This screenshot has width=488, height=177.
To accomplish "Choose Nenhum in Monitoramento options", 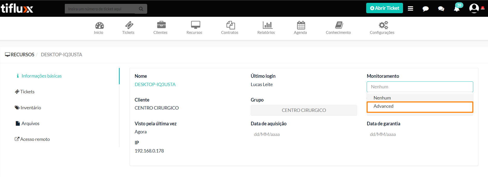I will coord(420,98).
